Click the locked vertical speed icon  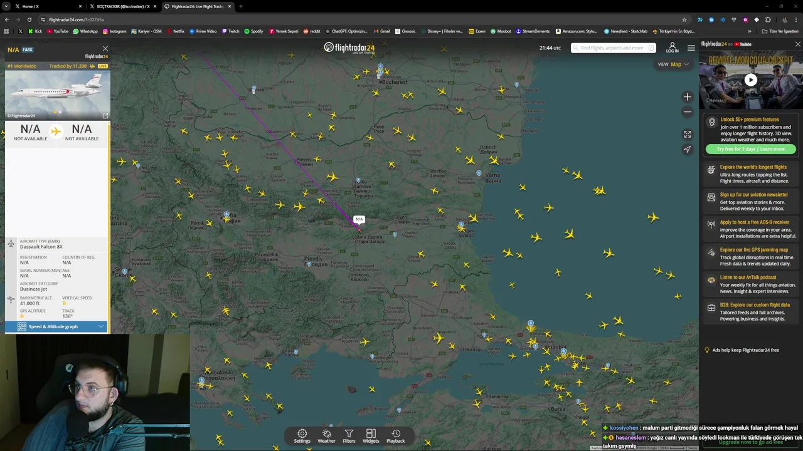tap(64, 303)
